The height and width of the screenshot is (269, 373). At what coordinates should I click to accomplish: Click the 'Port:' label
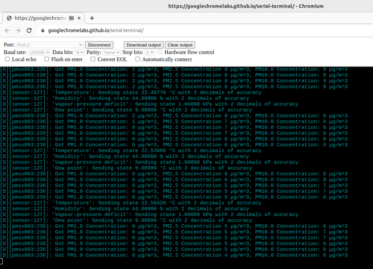click(x=9, y=45)
